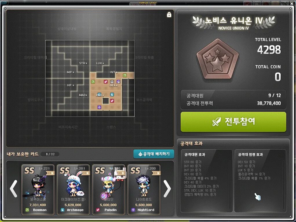The width and height of the screenshot is (296, 222).
Task: Show previous cards with left arrow
Action: (x=14, y=189)
